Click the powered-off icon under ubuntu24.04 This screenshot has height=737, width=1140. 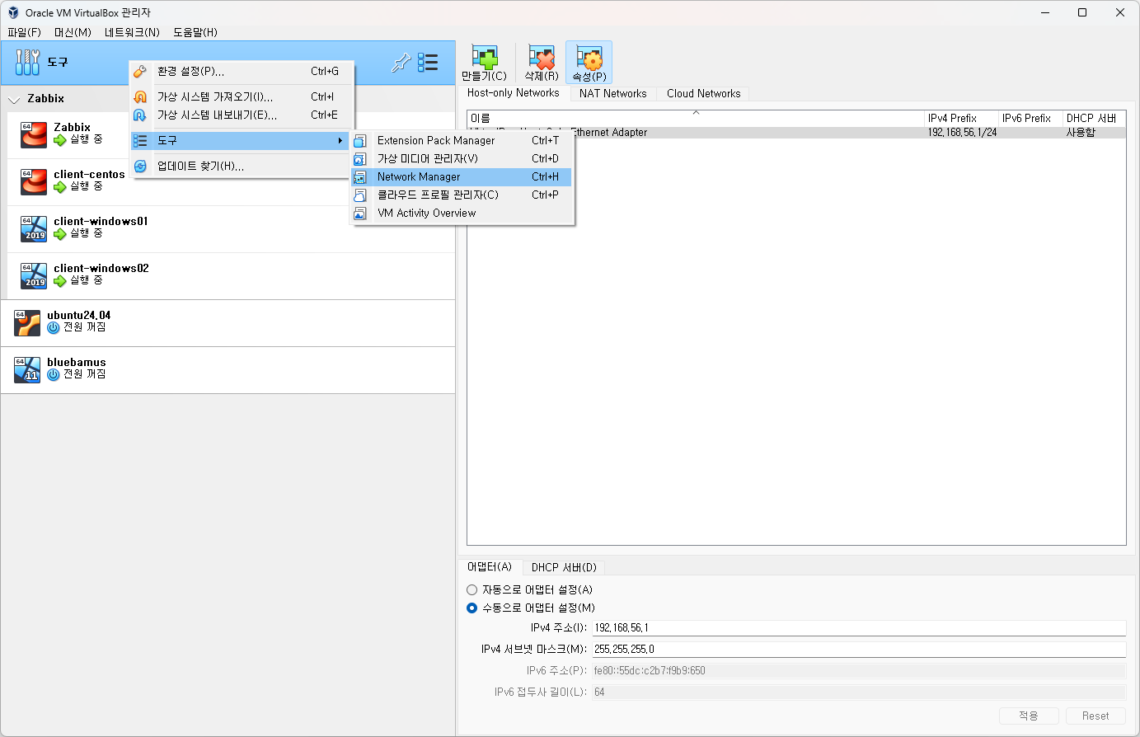(54, 327)
